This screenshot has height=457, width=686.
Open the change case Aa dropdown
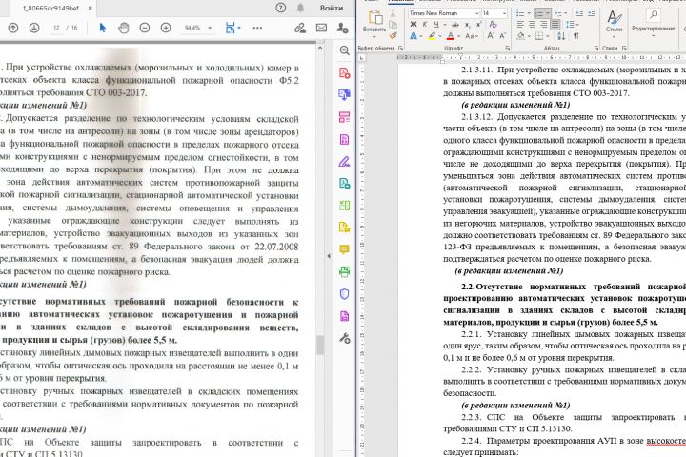coord(470,36)
